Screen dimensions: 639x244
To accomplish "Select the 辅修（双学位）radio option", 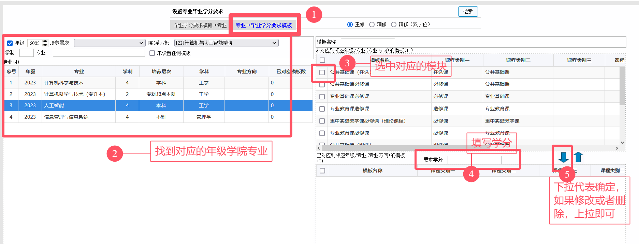I will click(x=394, y=25).
